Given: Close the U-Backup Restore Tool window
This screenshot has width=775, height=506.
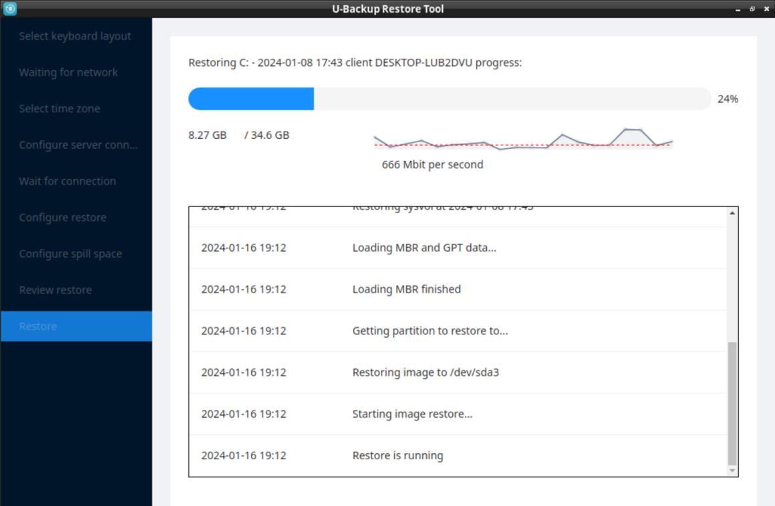Looking at the screenshot, I should [766, 9].
